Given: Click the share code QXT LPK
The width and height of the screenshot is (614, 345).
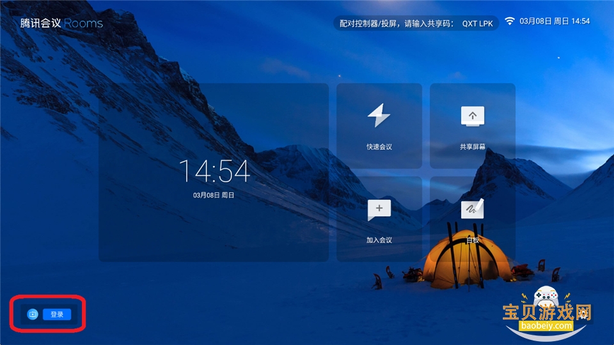Looking at the screenshot, I should coord(477,23).
